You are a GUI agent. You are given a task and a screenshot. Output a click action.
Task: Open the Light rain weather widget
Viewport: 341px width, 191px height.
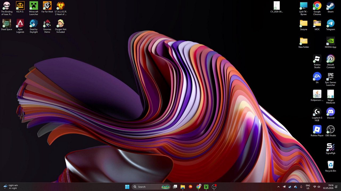[x=11, y=187]
